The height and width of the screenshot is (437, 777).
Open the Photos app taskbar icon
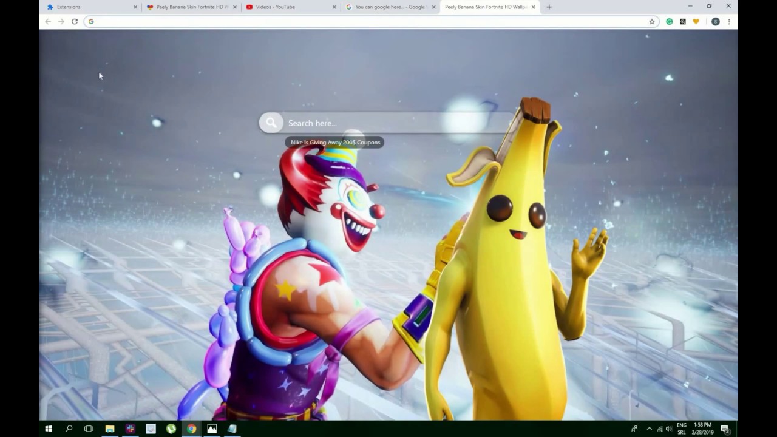[212, 429]
